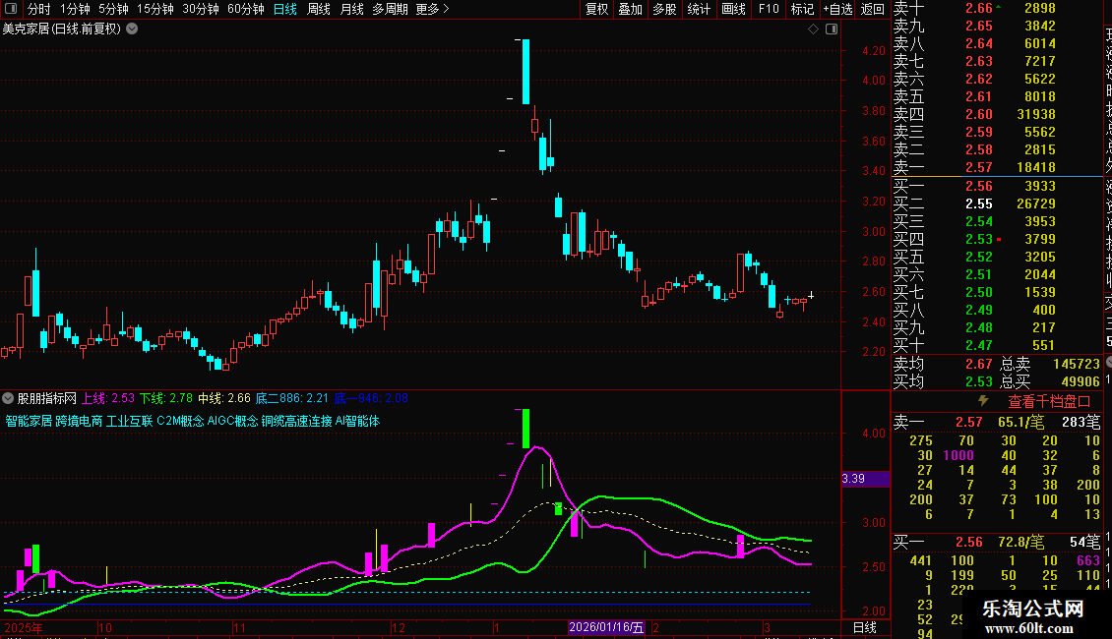Select the 卖五 2.61 order book row
Image resolution: width=1112 pixels, height=639 pixels.
(998, 96)
